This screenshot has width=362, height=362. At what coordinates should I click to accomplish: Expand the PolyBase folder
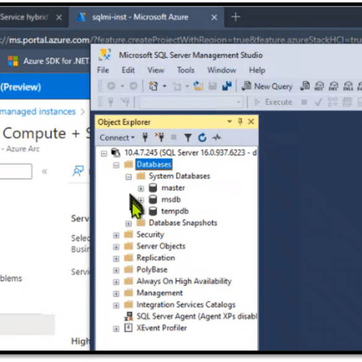coord(116,270)
